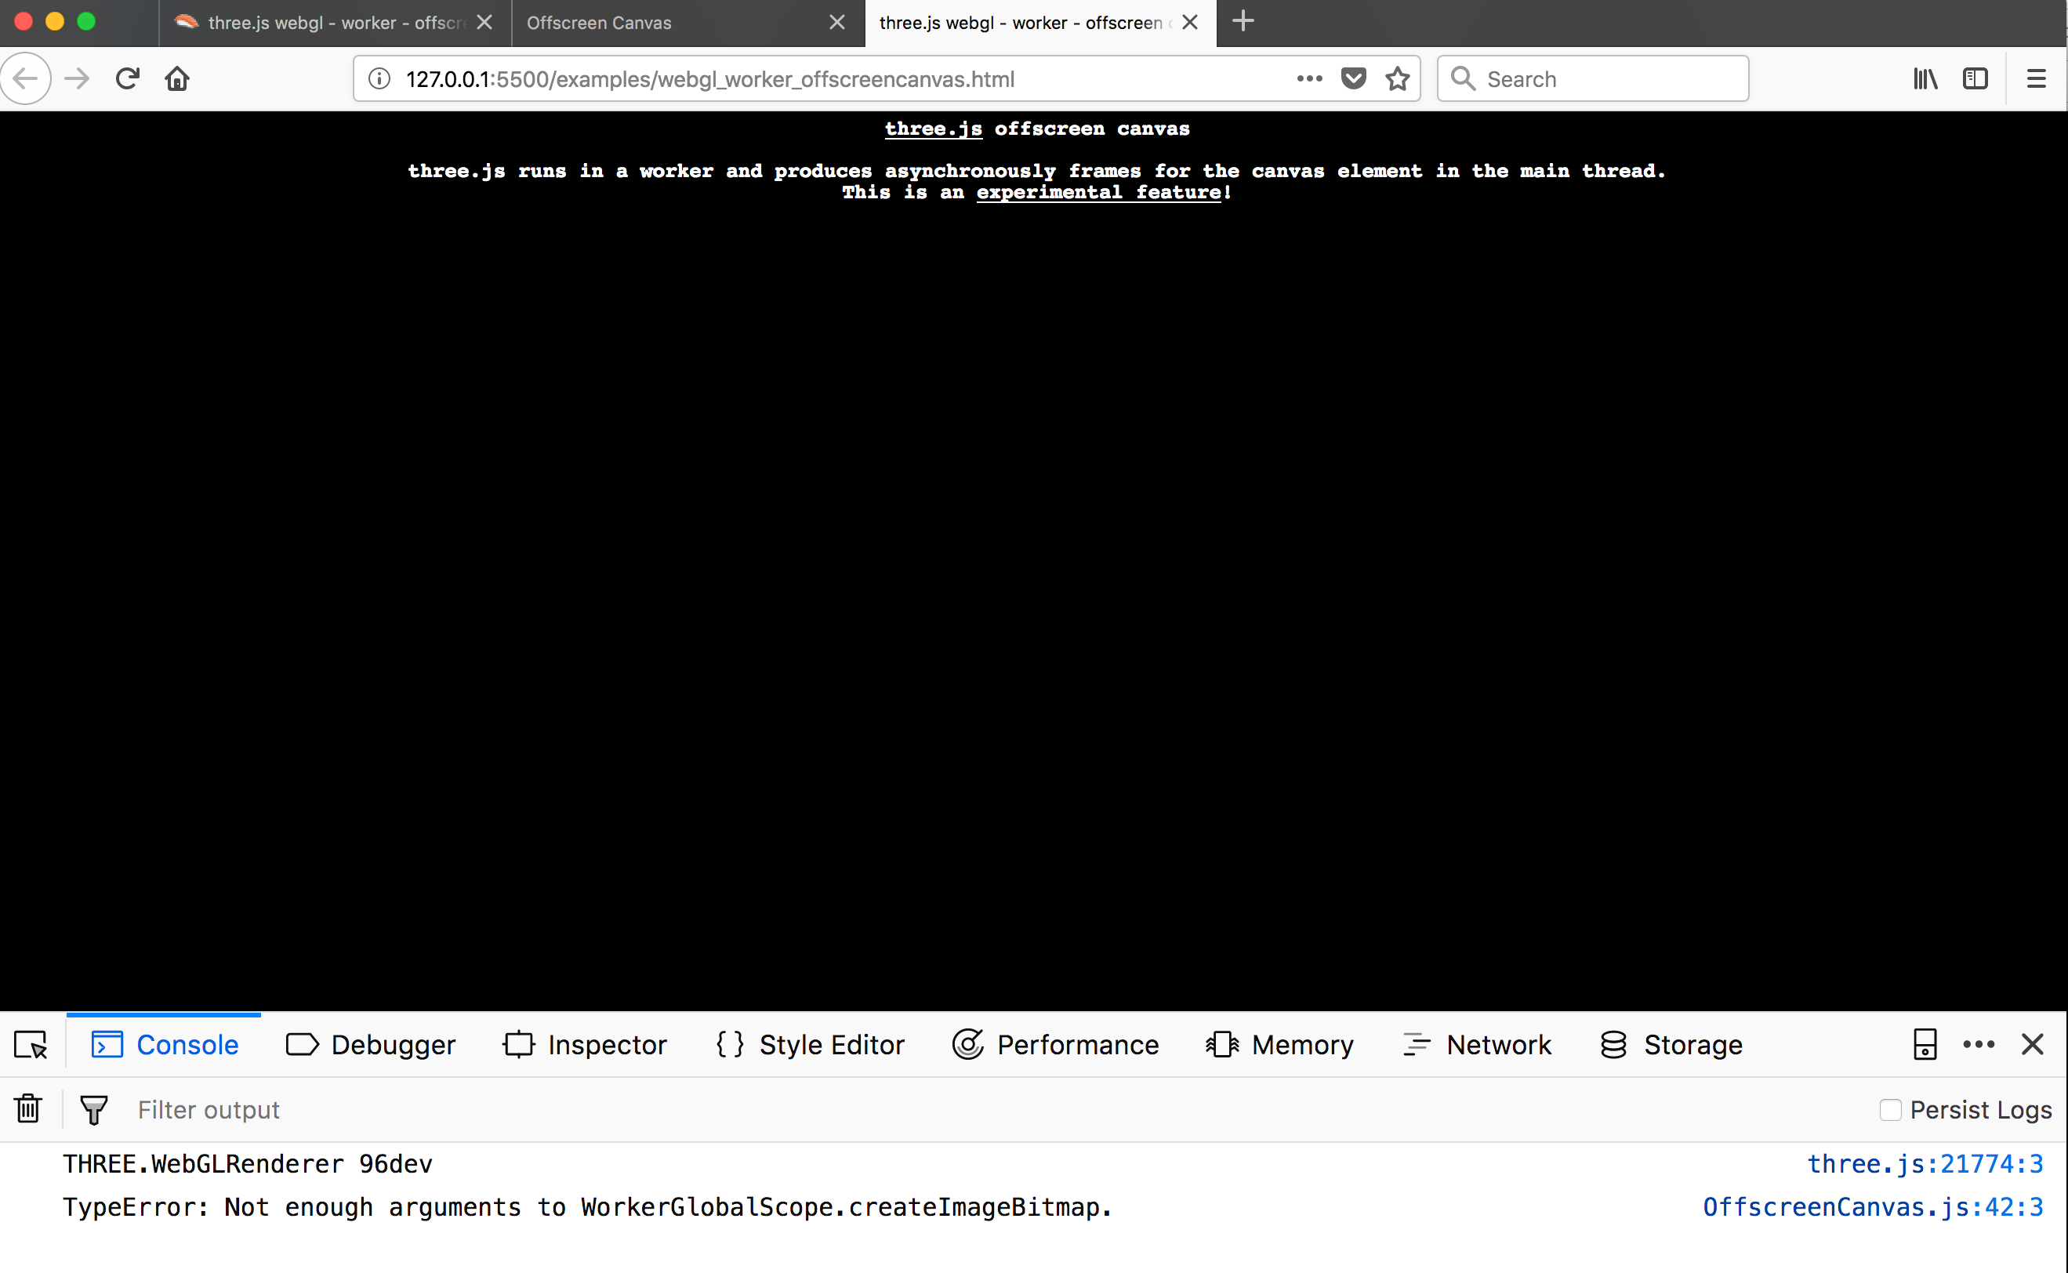The image size is (2068, 1273).
Task: Show site information icon
Action: [379, 79]
